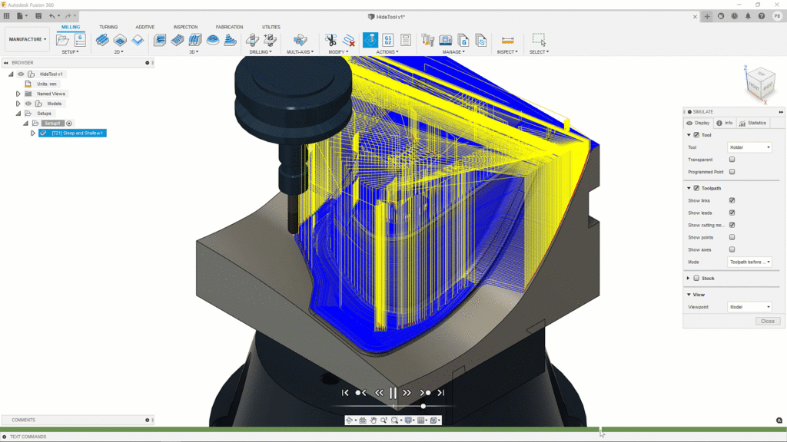The height and width of the screenshot is (442, 787).
Task: Jump to simulation start
Action: point(345,393)
